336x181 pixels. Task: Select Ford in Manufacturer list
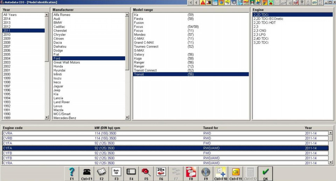(89, 58)
